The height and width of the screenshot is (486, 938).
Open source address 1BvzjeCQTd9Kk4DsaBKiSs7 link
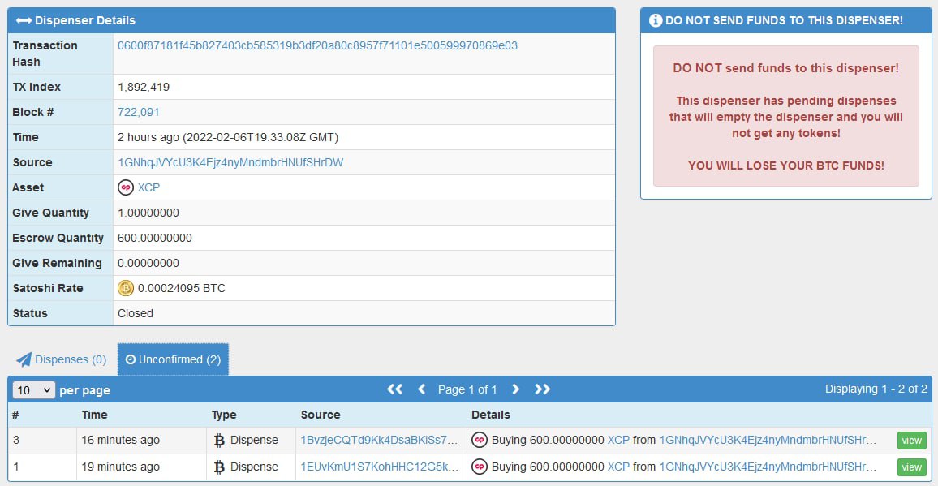click(x=380, y=440)
